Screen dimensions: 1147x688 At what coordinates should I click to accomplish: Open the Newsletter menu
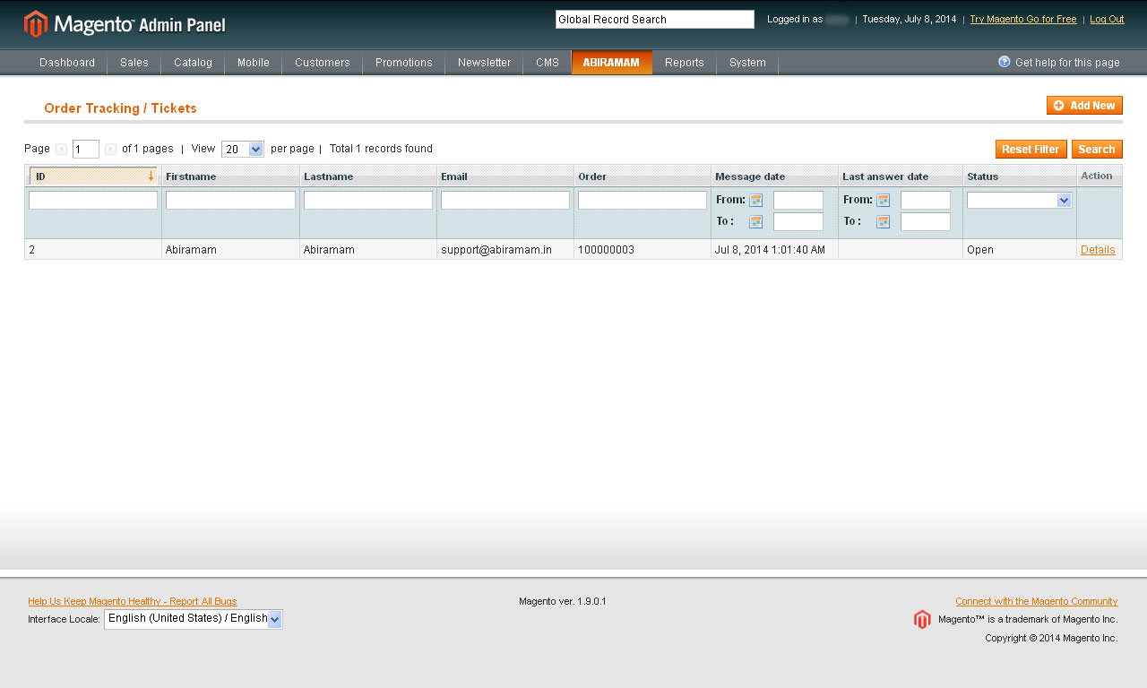[485, 63]
